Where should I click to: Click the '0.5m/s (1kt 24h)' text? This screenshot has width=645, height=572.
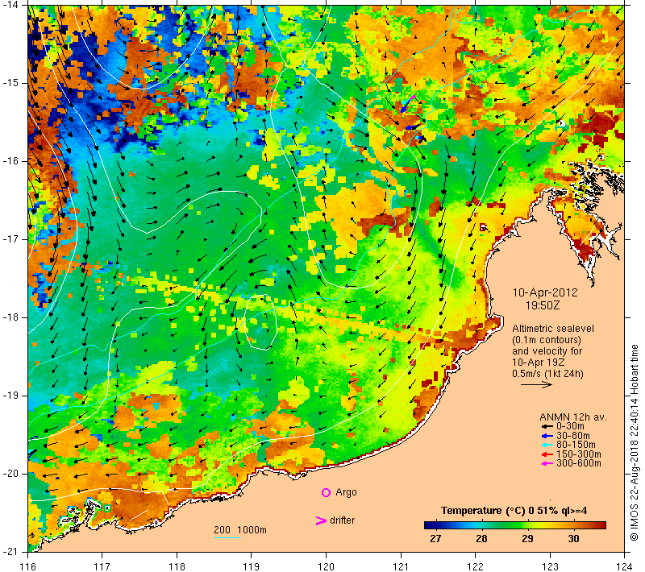click(547, 374)
